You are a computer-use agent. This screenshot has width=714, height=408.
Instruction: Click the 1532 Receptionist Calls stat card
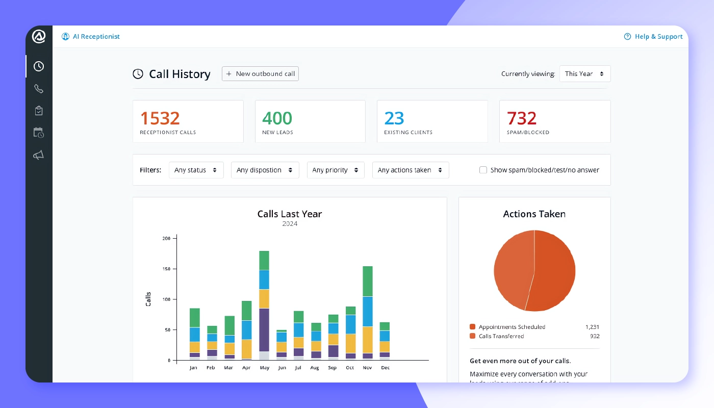pyautogui.click(x=188, y=121)
